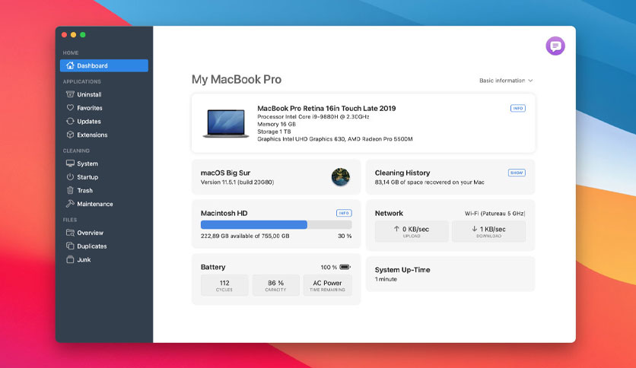The height and width of the screenshot is (368, 636).
Task: Click "83,14 GB of space recovered" text
Action: (x=430, y=182)
